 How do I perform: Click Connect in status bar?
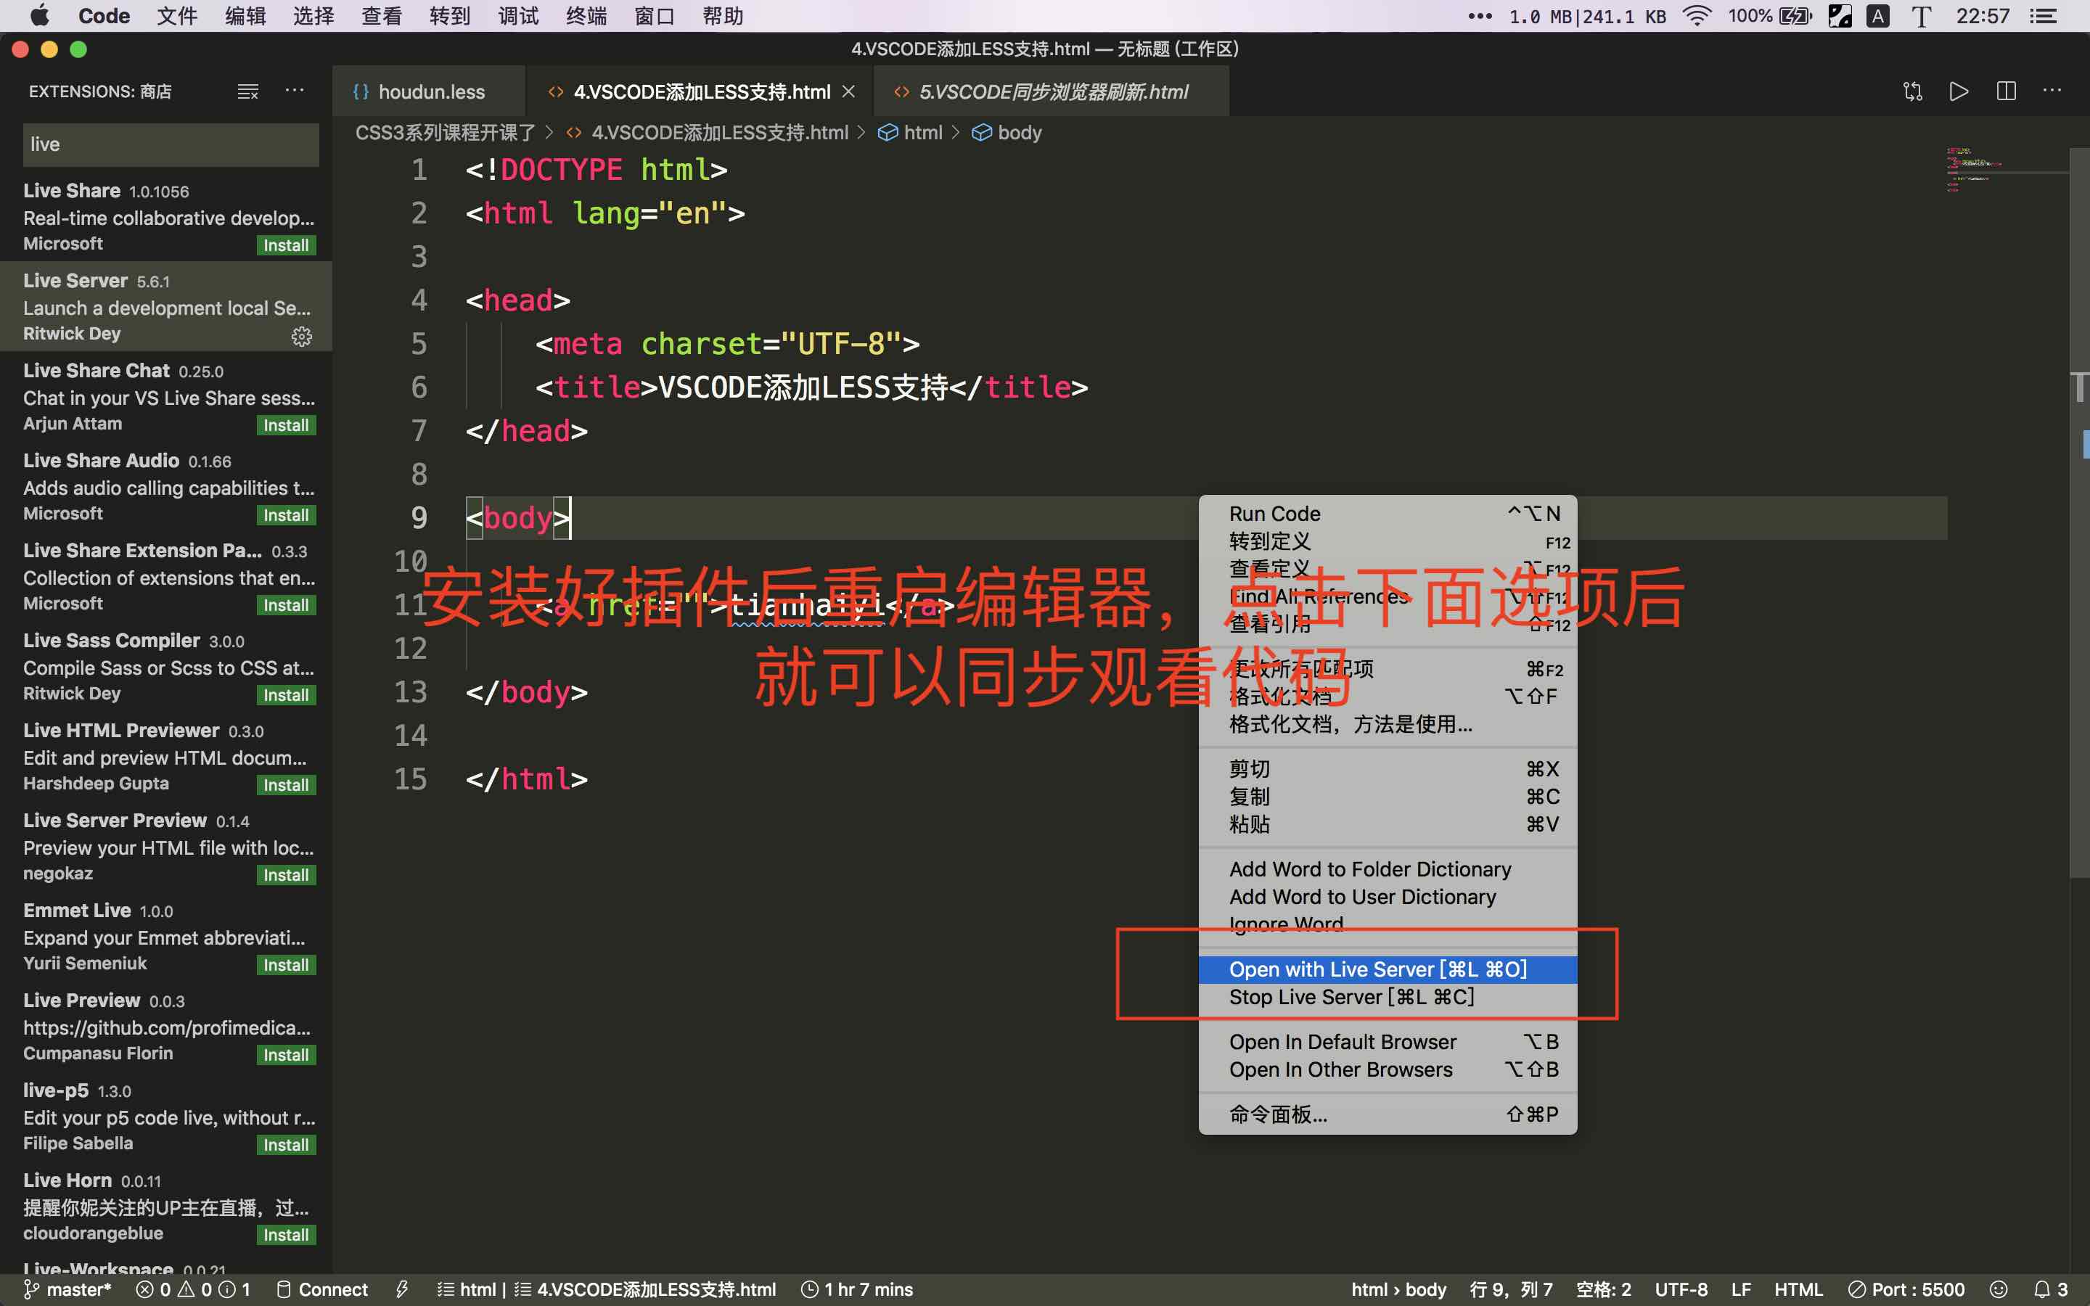click(321, 1289)
